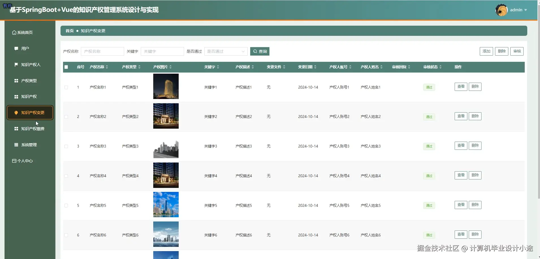This screenshot has width=540, height=259.
Task: Select the 知识产权缴费 payment icon
Action: tap(16, 129)
